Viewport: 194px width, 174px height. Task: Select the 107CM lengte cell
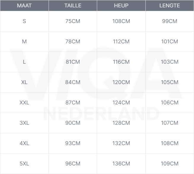coord(170,123)
